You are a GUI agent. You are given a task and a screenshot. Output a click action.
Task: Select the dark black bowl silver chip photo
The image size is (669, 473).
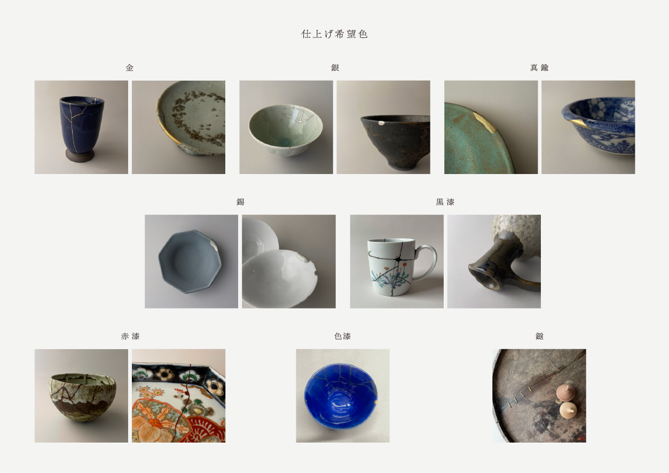(383, 127)
